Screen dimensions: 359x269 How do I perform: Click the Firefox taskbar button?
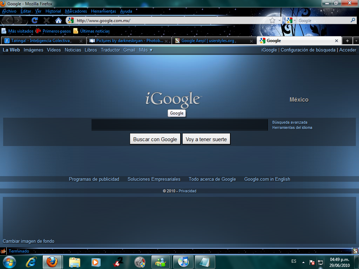[52, 262]
